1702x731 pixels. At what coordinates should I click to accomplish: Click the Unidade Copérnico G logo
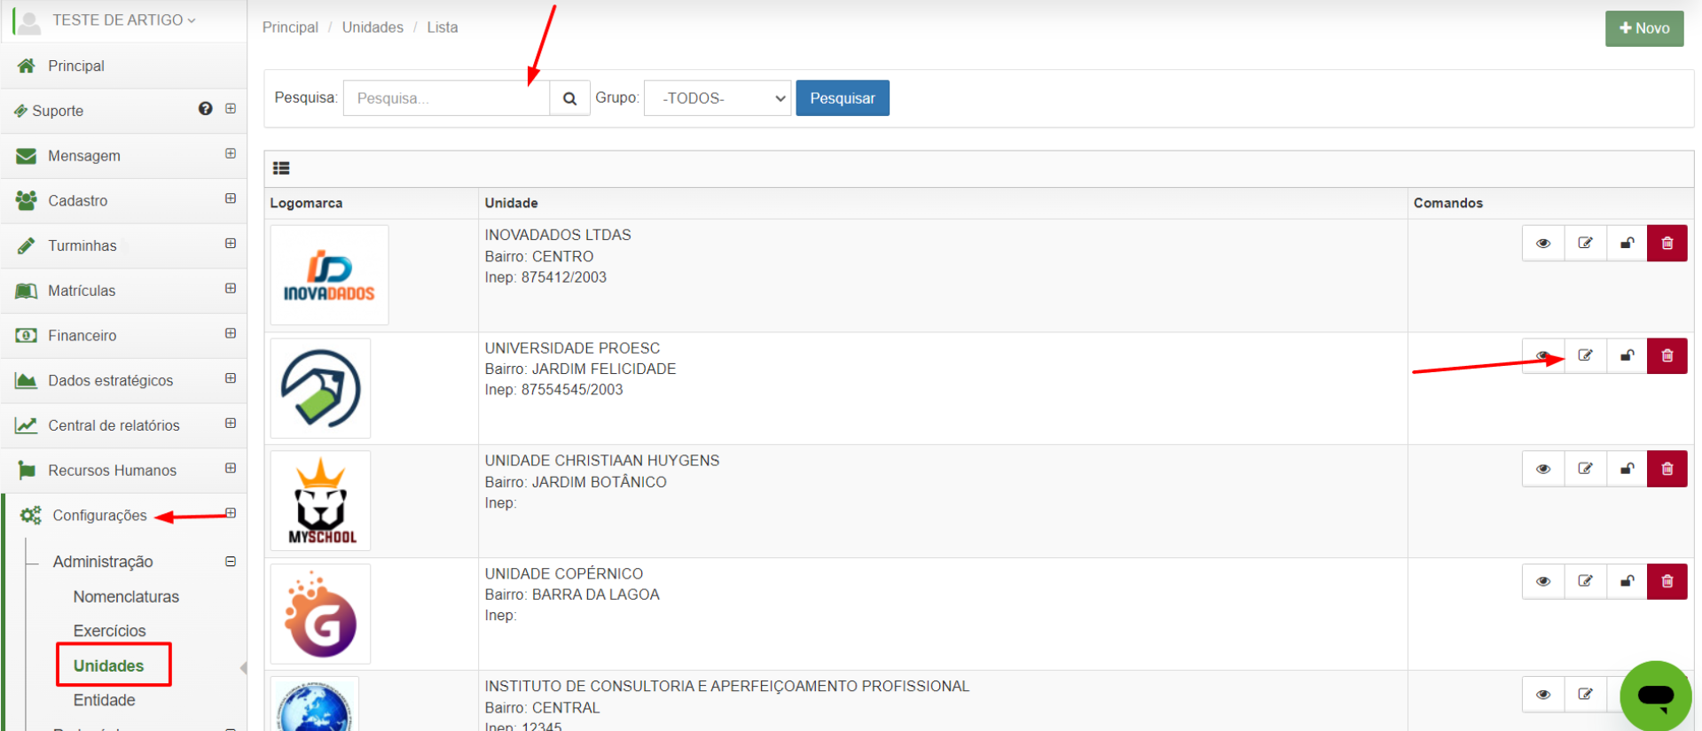(321, 614)
